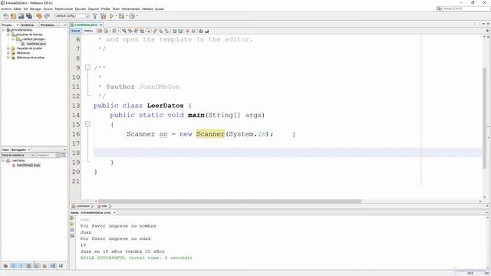Open the Run Project dropdown arrow
The image size is (491, 276).
116,16
